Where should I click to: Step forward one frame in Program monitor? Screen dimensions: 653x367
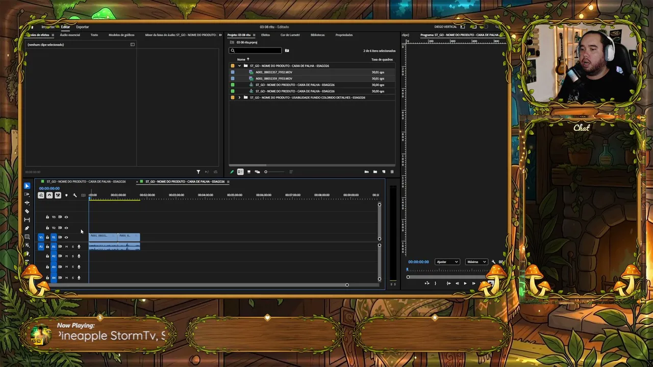pos(473,283)
